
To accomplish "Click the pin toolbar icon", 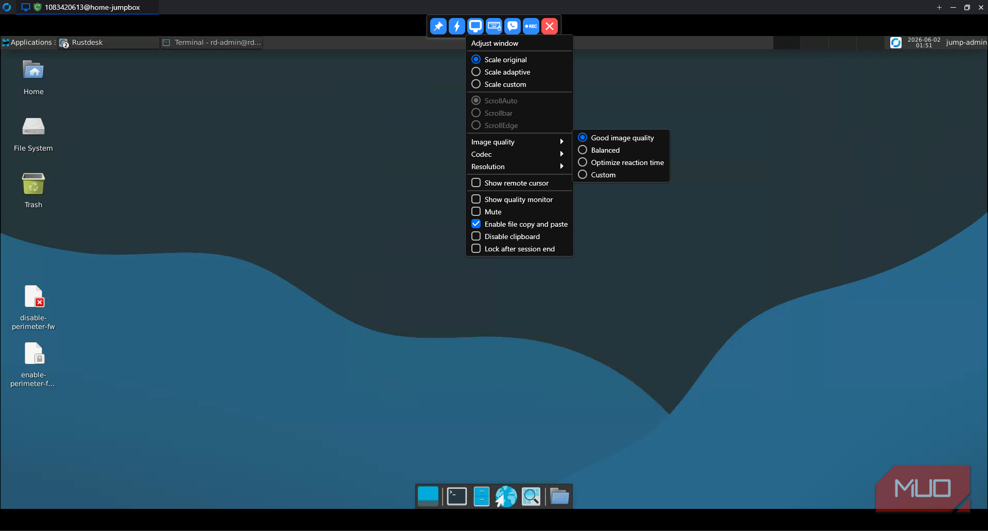I will click(438, 26).
